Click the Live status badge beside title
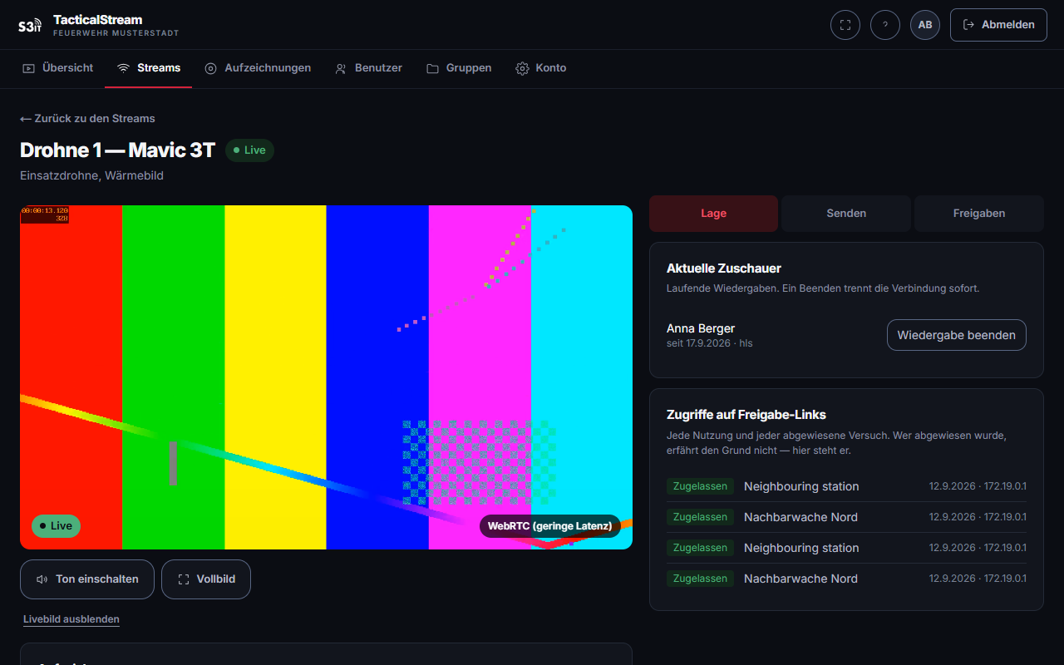The image size is (1064, 665). [249, 150]
